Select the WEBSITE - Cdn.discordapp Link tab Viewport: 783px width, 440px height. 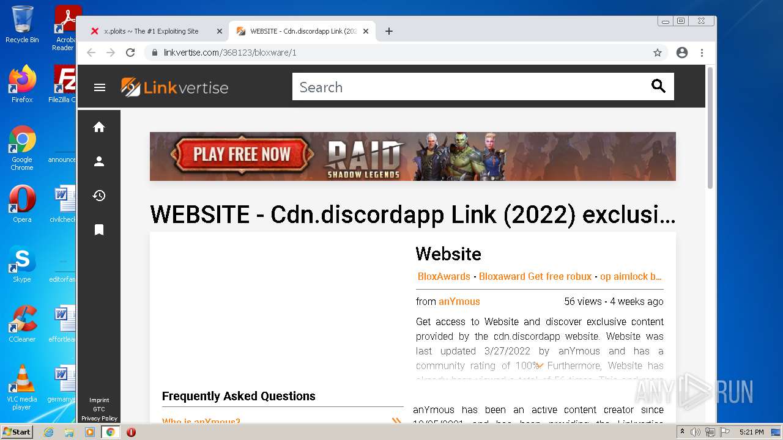coord(302,31)
